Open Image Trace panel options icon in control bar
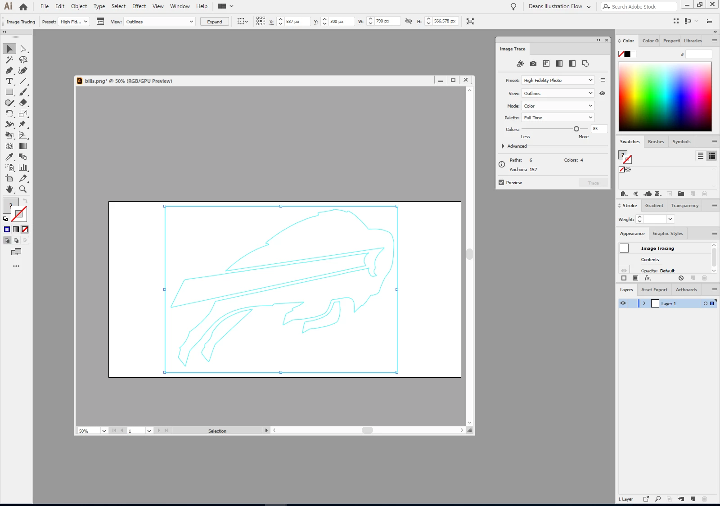The height and width of the screenshot is (506, 720). 100,21
